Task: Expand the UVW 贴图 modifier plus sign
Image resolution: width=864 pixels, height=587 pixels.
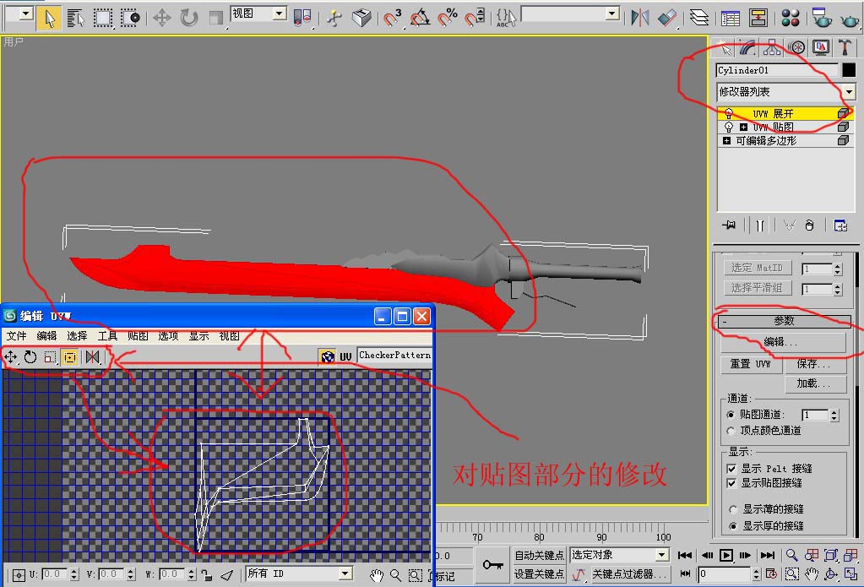Action: pos(743,128)
